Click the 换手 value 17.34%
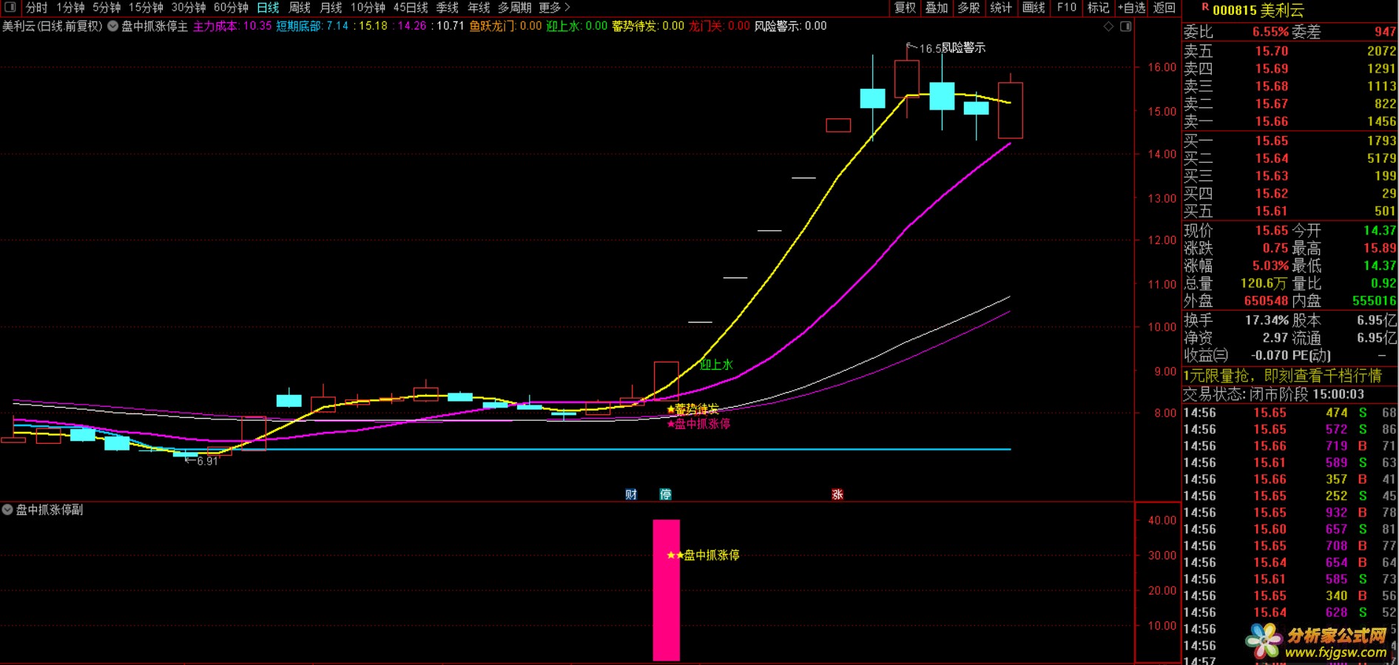This screenshot has height=665, width=1399. (x=1267, y=320)
